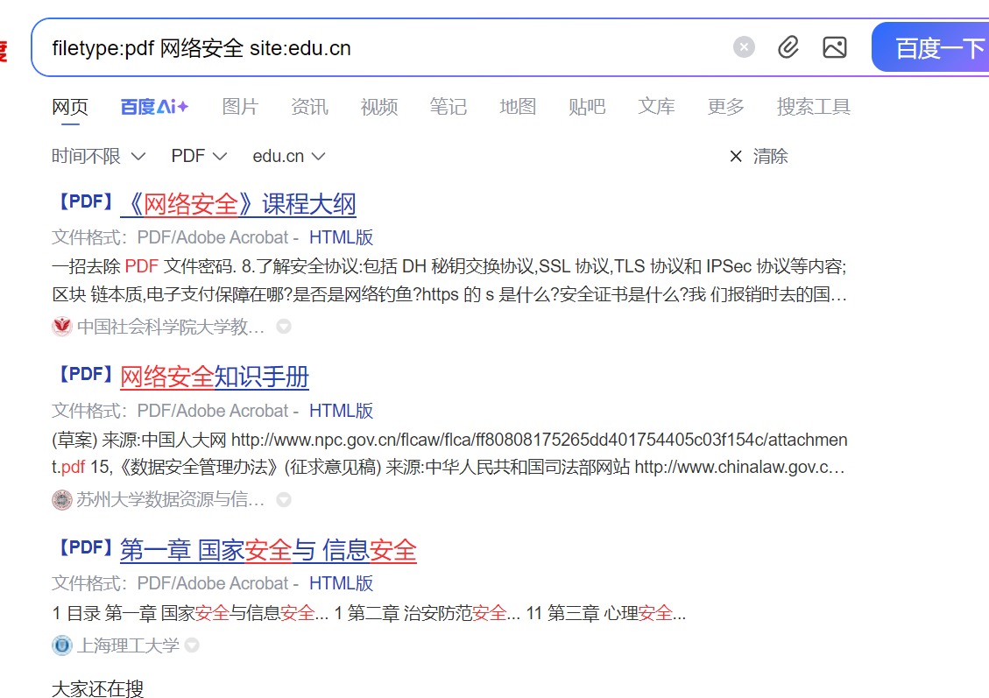
Task: Expand the arrow next to 苏州大学数据资源与信…
Action: [284, 499]
